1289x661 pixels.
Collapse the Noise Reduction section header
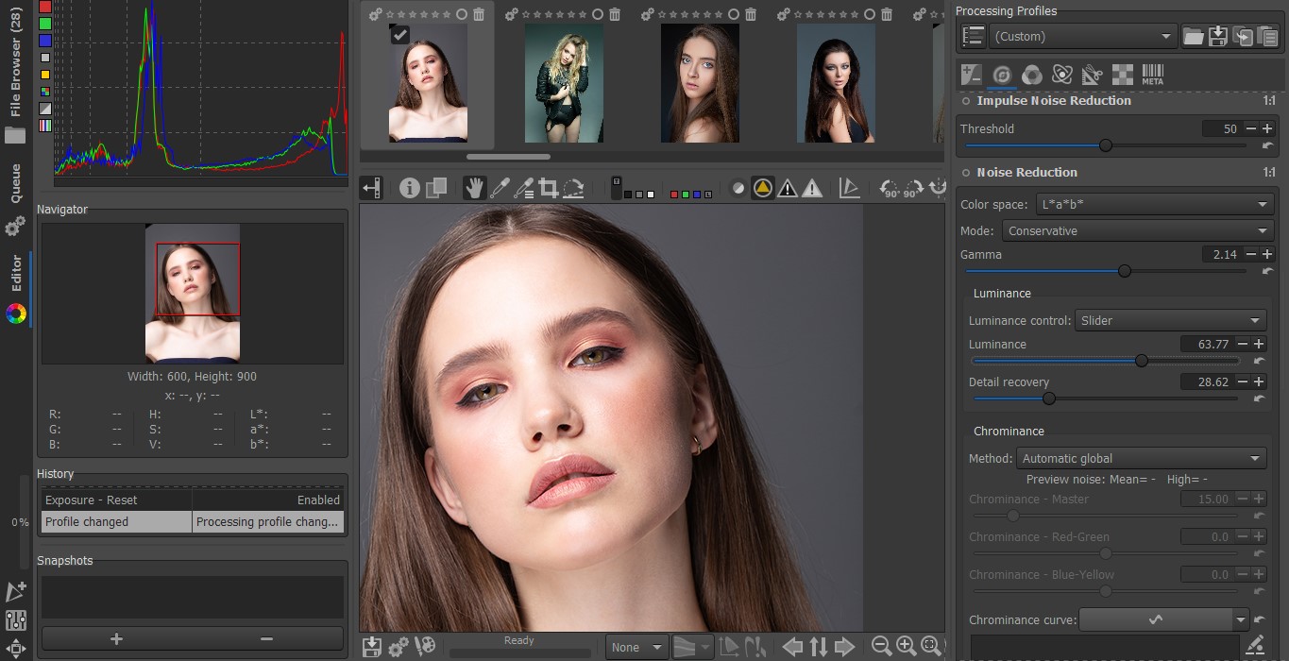point(1027,173)
